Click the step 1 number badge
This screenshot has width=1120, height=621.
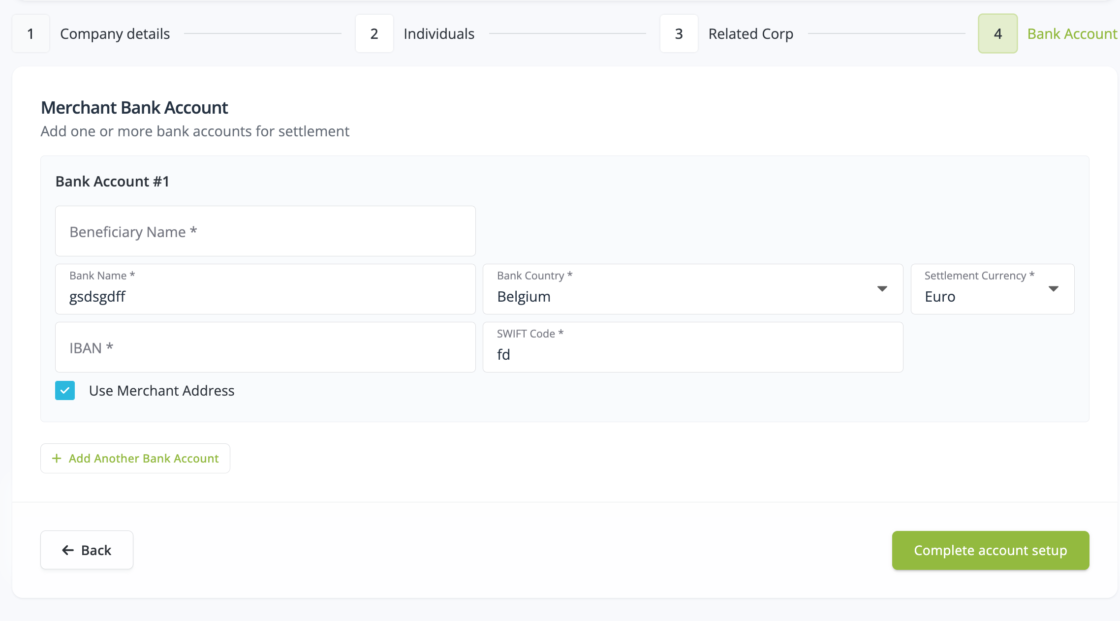pos(31,33)
